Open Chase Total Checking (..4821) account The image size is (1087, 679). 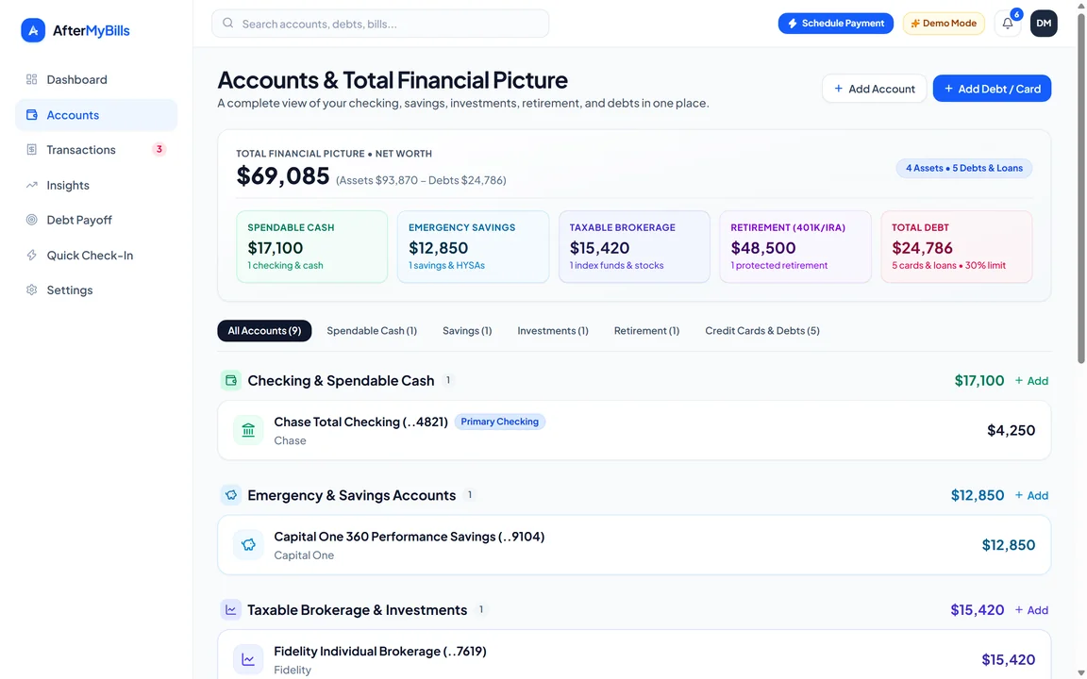click(634, 430)
